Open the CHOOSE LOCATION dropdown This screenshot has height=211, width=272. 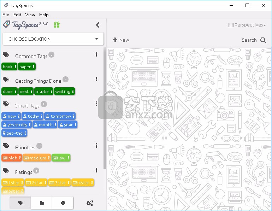pos(53,39)
